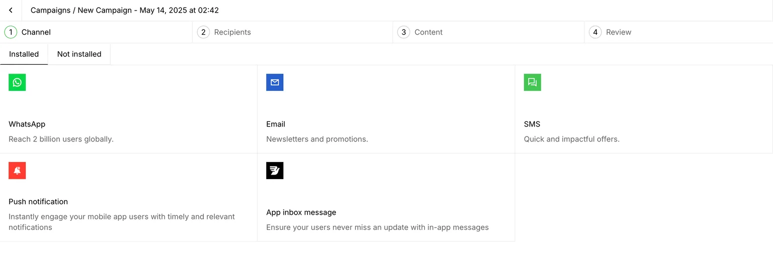The height and width of the screenshot is (270, 773).
Task: Click the back arrow icon
Action: point(11,10)
